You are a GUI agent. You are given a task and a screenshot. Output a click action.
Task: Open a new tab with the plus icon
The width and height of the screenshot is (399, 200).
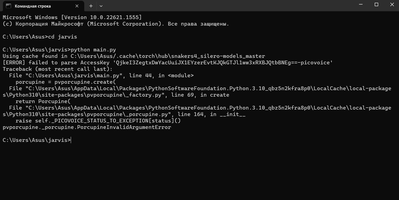(x=91, y=6)
